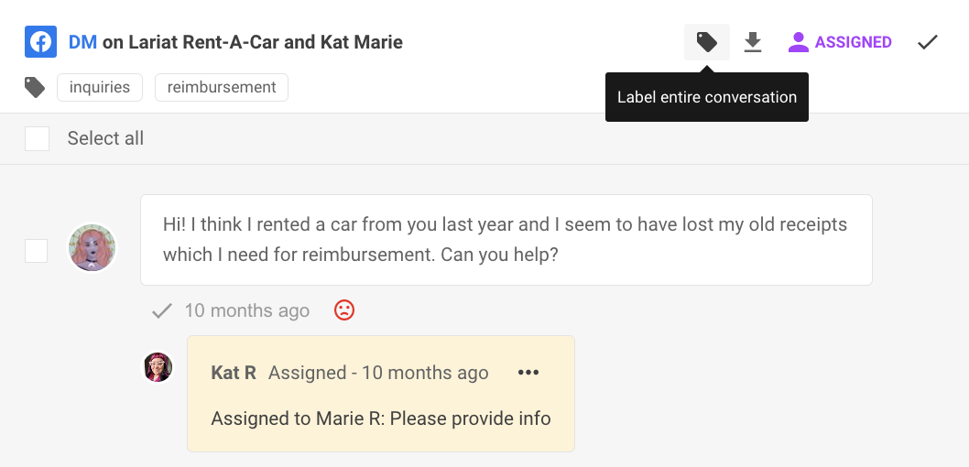Mark conversation resolved with the header checkmark icon
This screenshot has width=969, height=467.
928,42
